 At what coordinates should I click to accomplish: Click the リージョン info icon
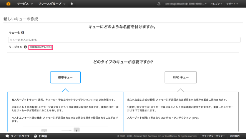[25, 47]
